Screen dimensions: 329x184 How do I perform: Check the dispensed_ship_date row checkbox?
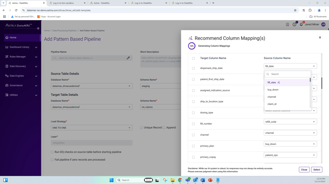(193, 68)
